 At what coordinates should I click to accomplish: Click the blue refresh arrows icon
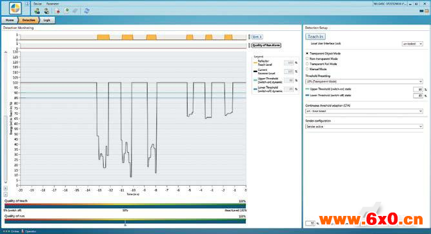pos(86,11)
